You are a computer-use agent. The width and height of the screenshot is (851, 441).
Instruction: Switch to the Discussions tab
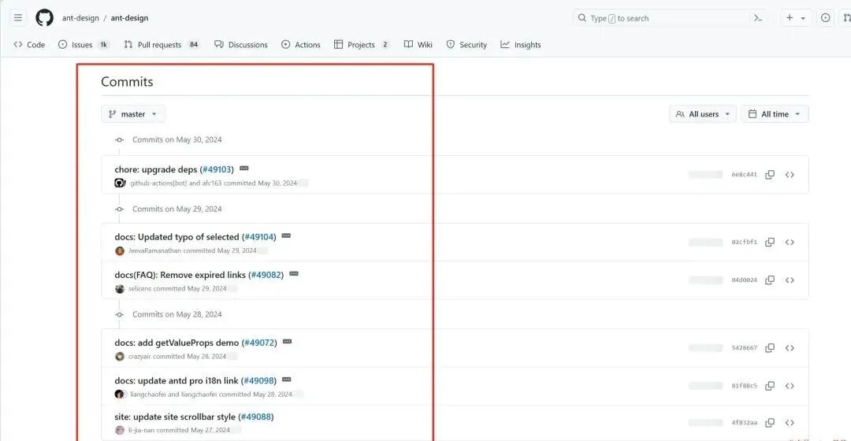pos(241,44)
